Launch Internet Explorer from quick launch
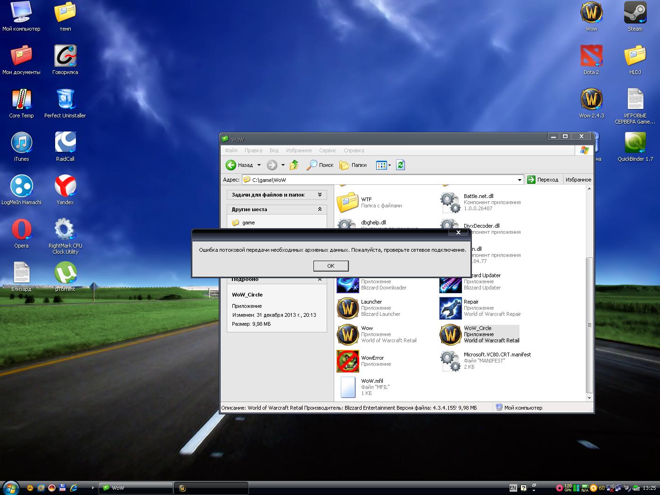The image size is (660, 495). [x=74, y=488]
